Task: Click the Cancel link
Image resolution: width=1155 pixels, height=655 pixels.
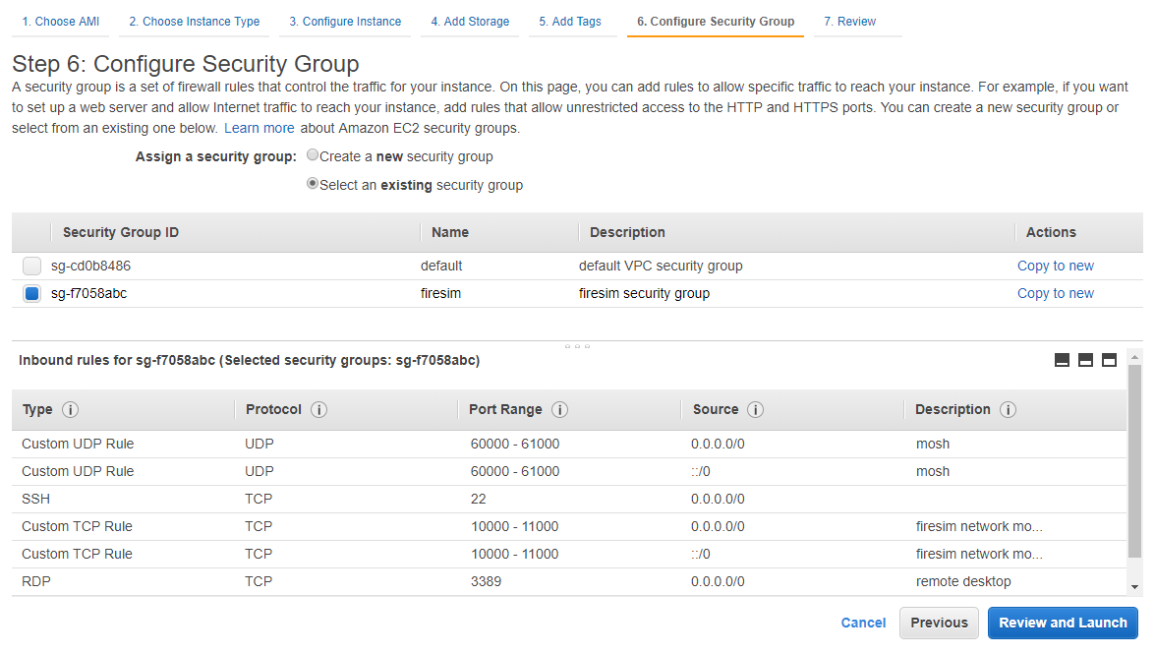Action: coord(863,623)
